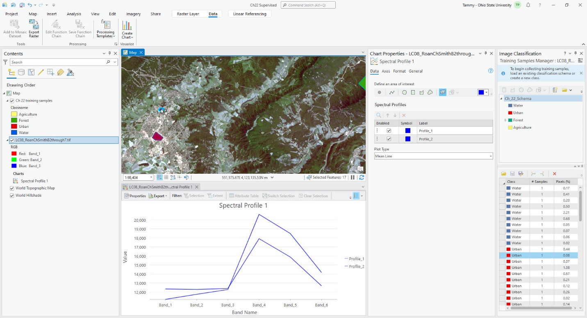Choose the line area-of-interest tool in Chart Properties
Screen dimensions: 587x318
pyautogui.click(x=392, y=93)
